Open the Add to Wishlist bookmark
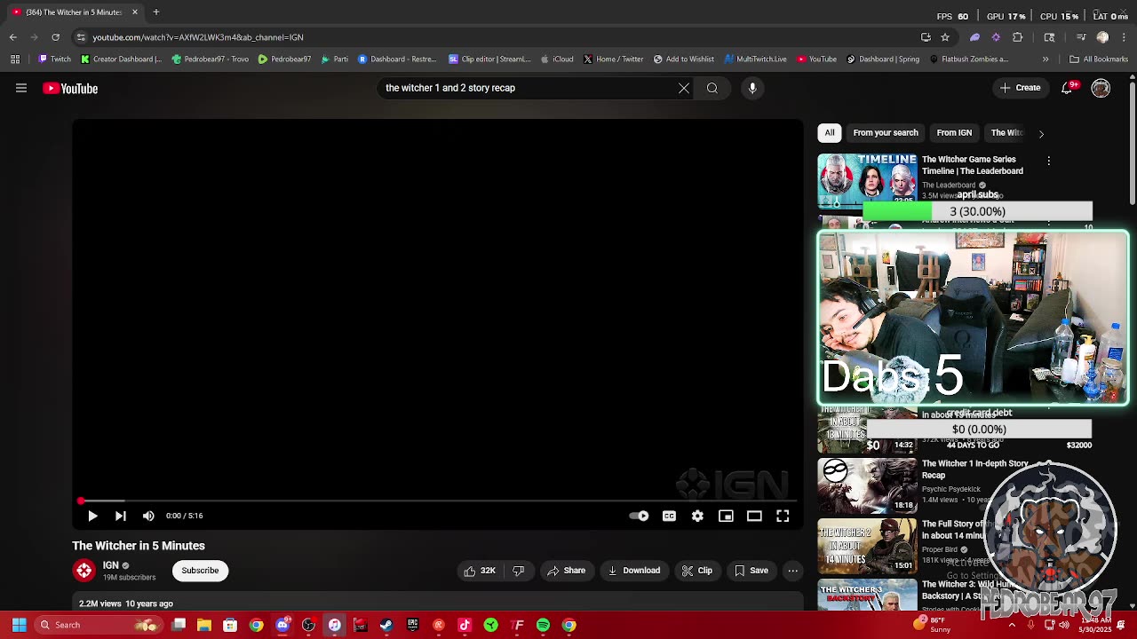The width and height of the screenshot is (1137, 639). 684,59
